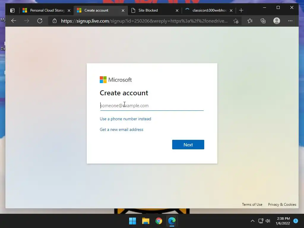
Task: Click the forward navigation arrow
Action: [27, 21]
